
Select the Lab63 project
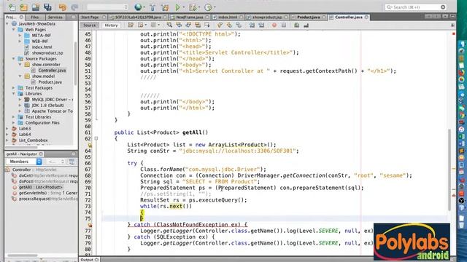25,129
